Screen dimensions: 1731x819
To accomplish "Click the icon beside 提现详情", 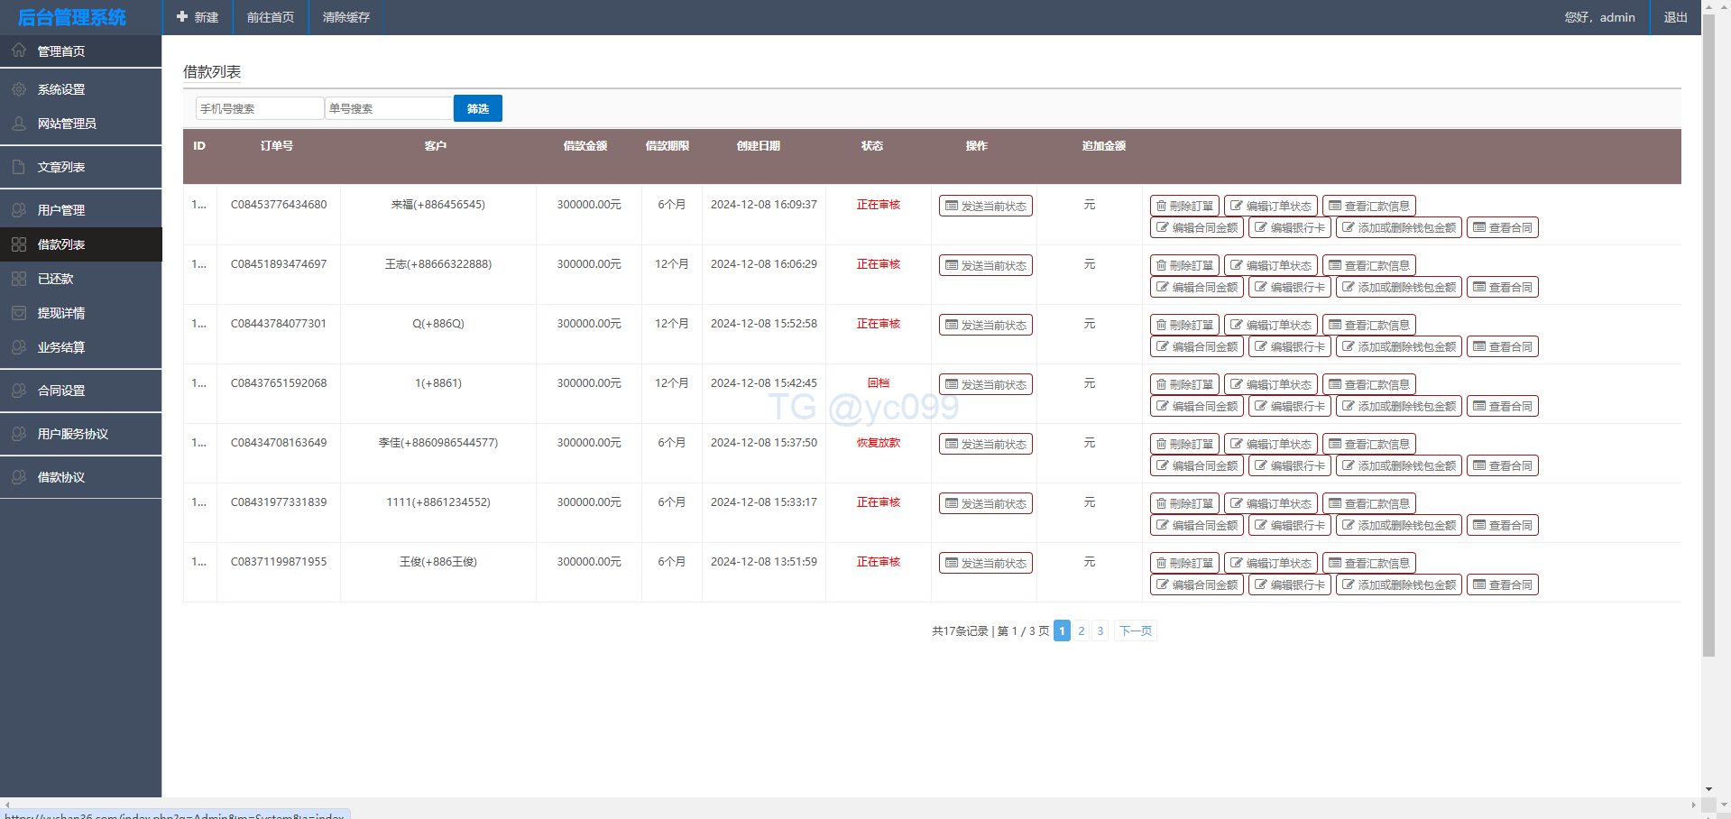I will (19, 313).
